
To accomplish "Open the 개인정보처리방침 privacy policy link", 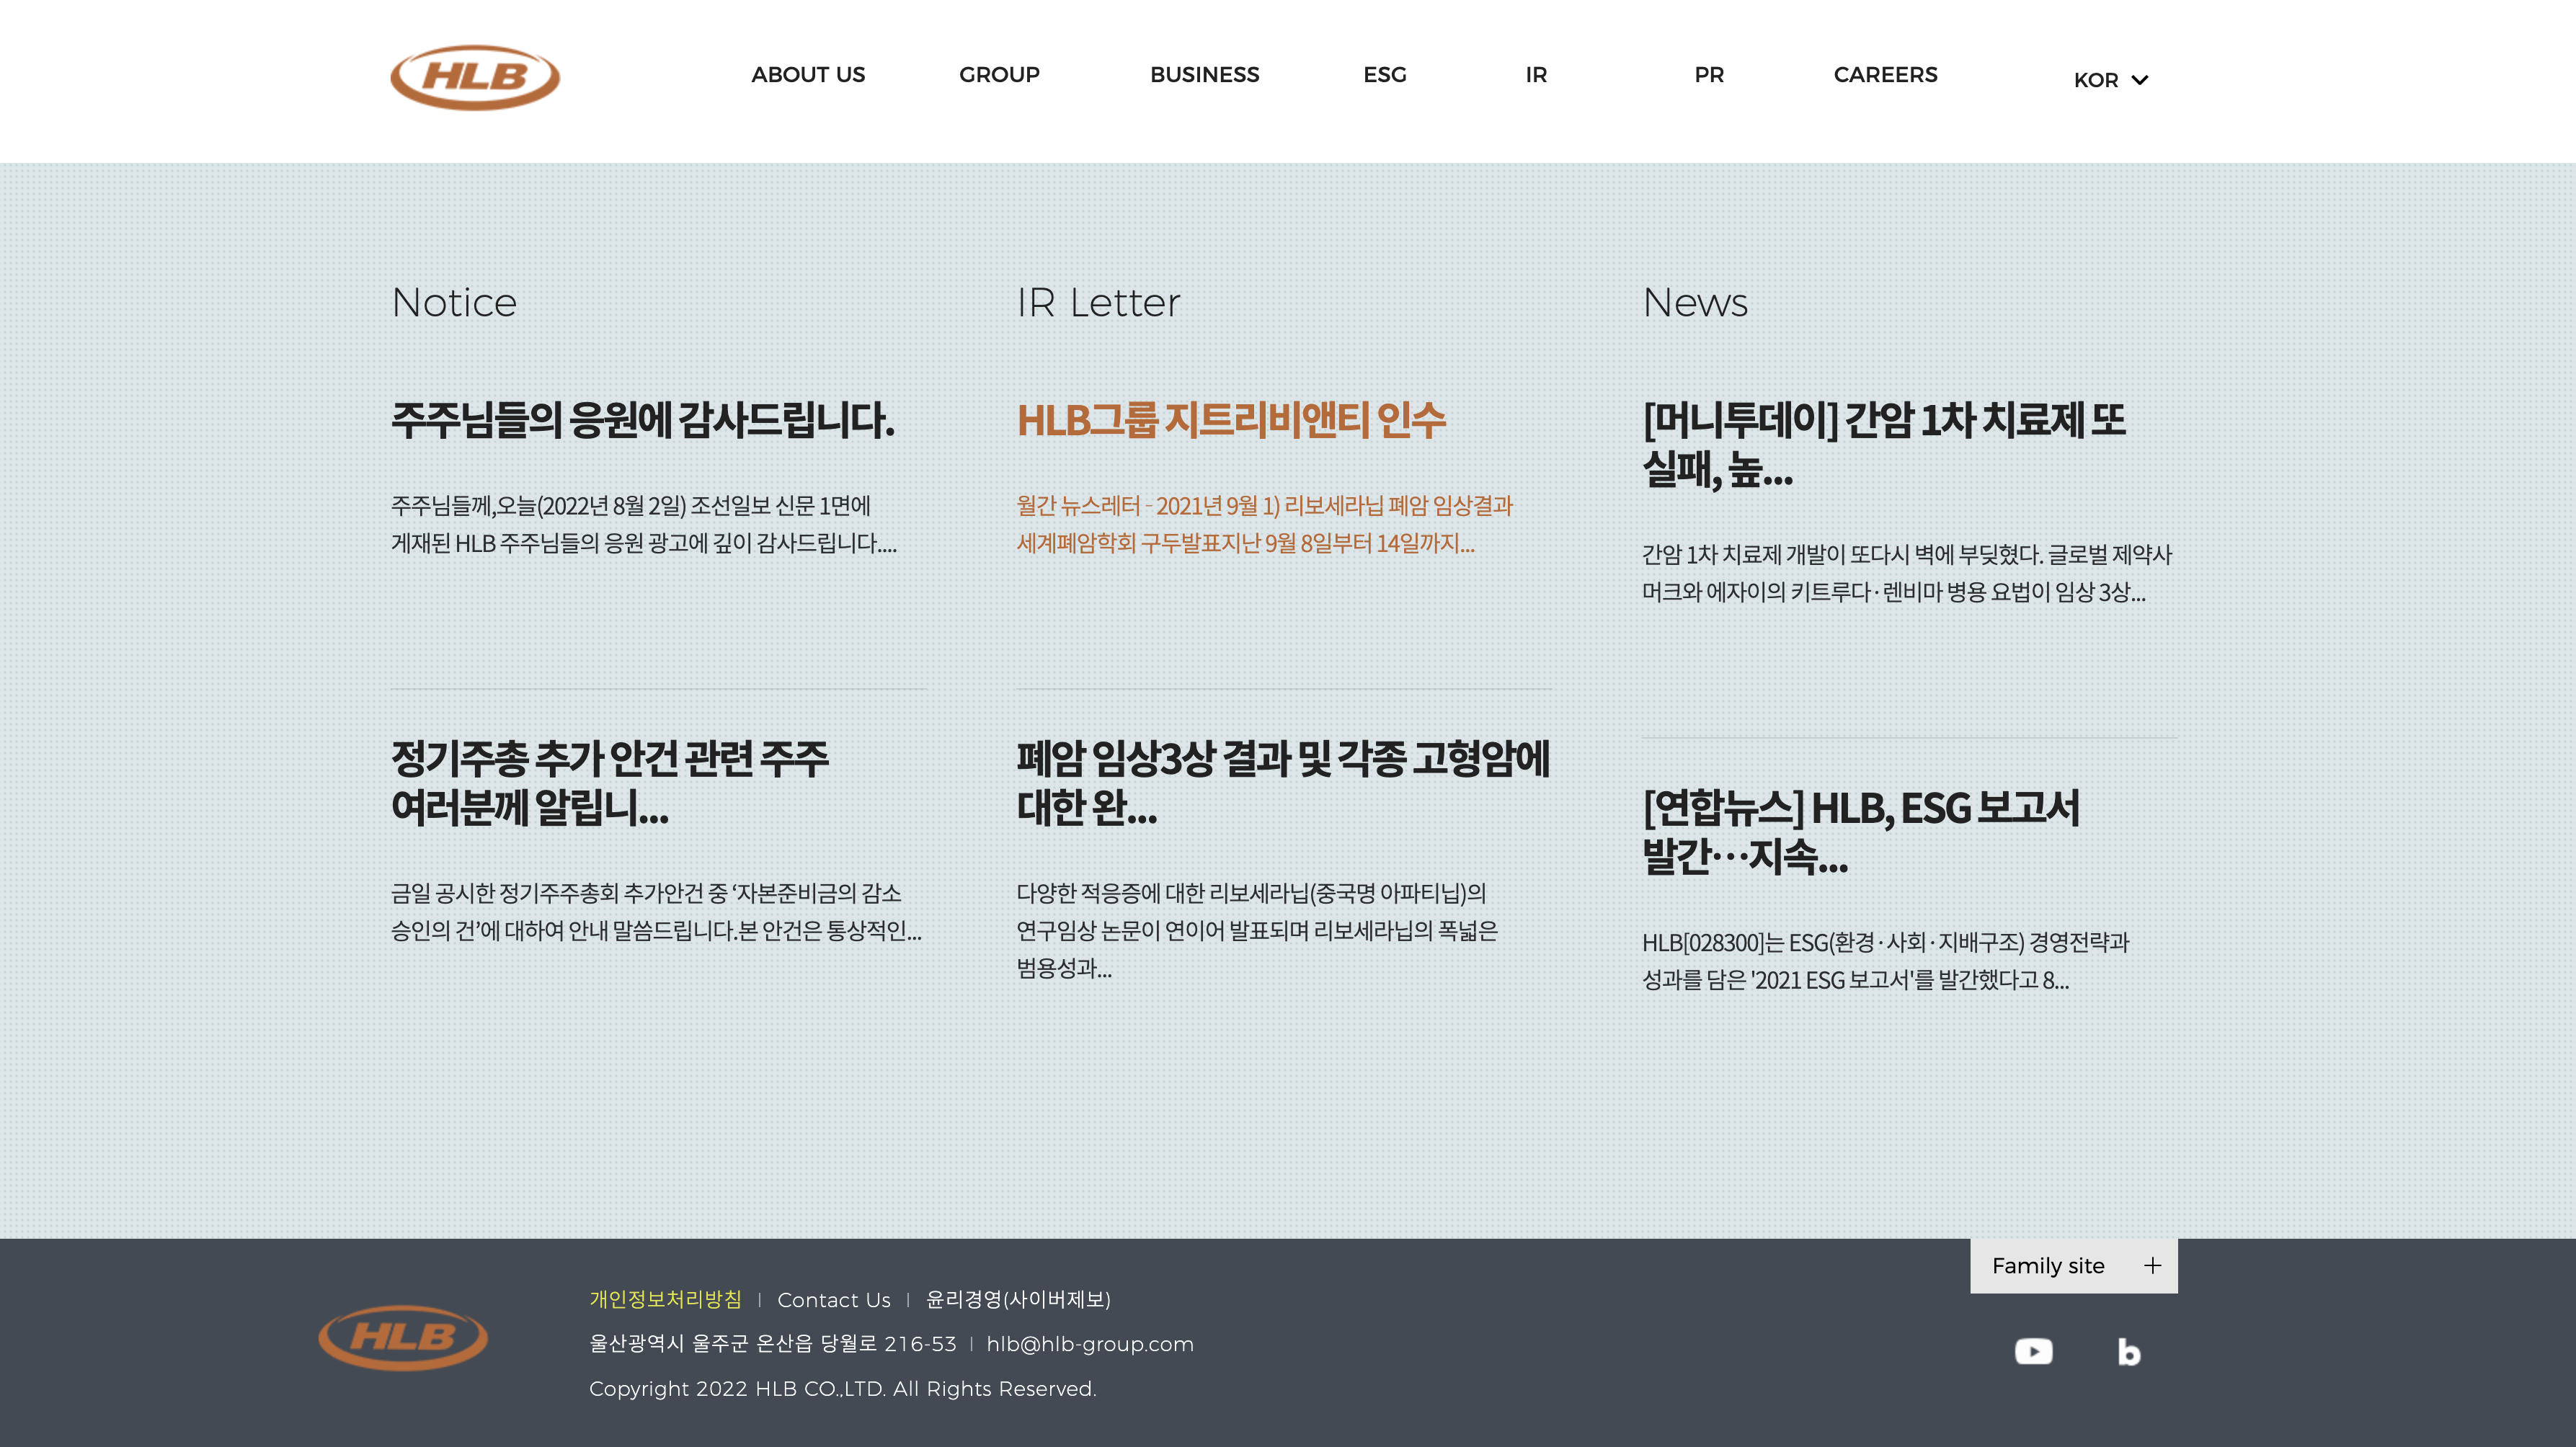I will pos(665,1299).
